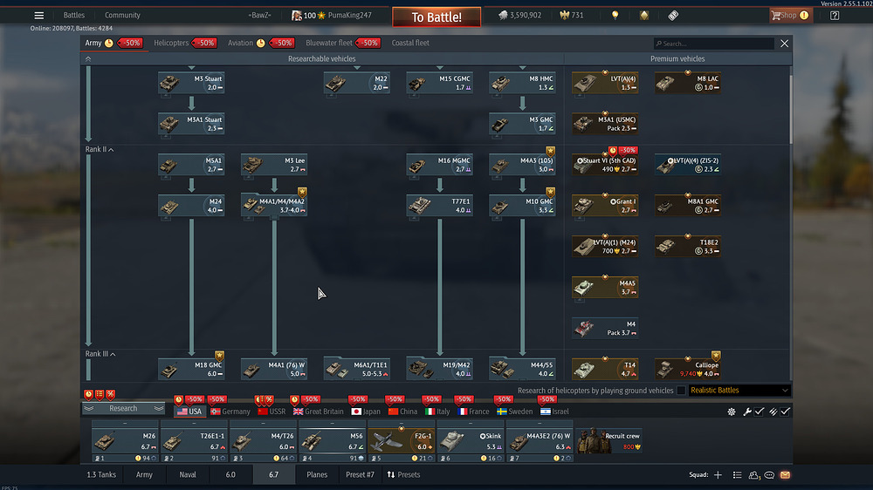Viewport: 873px width, 490px height.
Task: Select the Sweden nation tab
Action: pos(514,412)
